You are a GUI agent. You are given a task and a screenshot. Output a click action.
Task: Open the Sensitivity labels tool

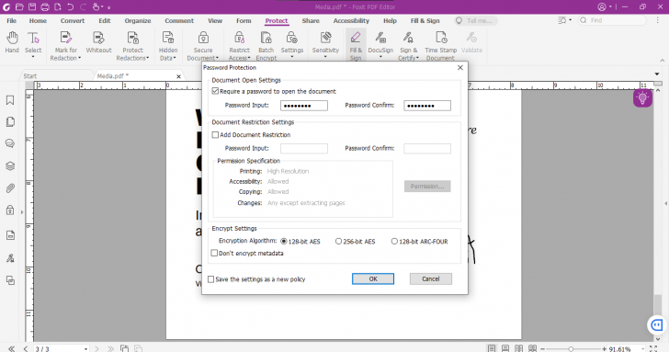pyautogui.click(x=325, y=42)
